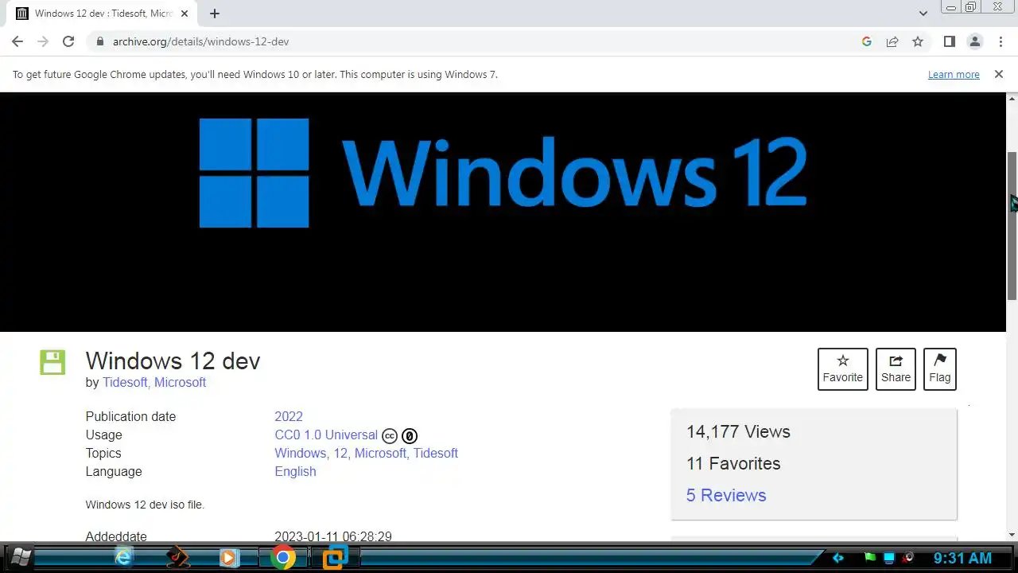This screenshot has height=573, width=1018.
Task: Expand the tab search dropdown
Action: coord(923,14)
